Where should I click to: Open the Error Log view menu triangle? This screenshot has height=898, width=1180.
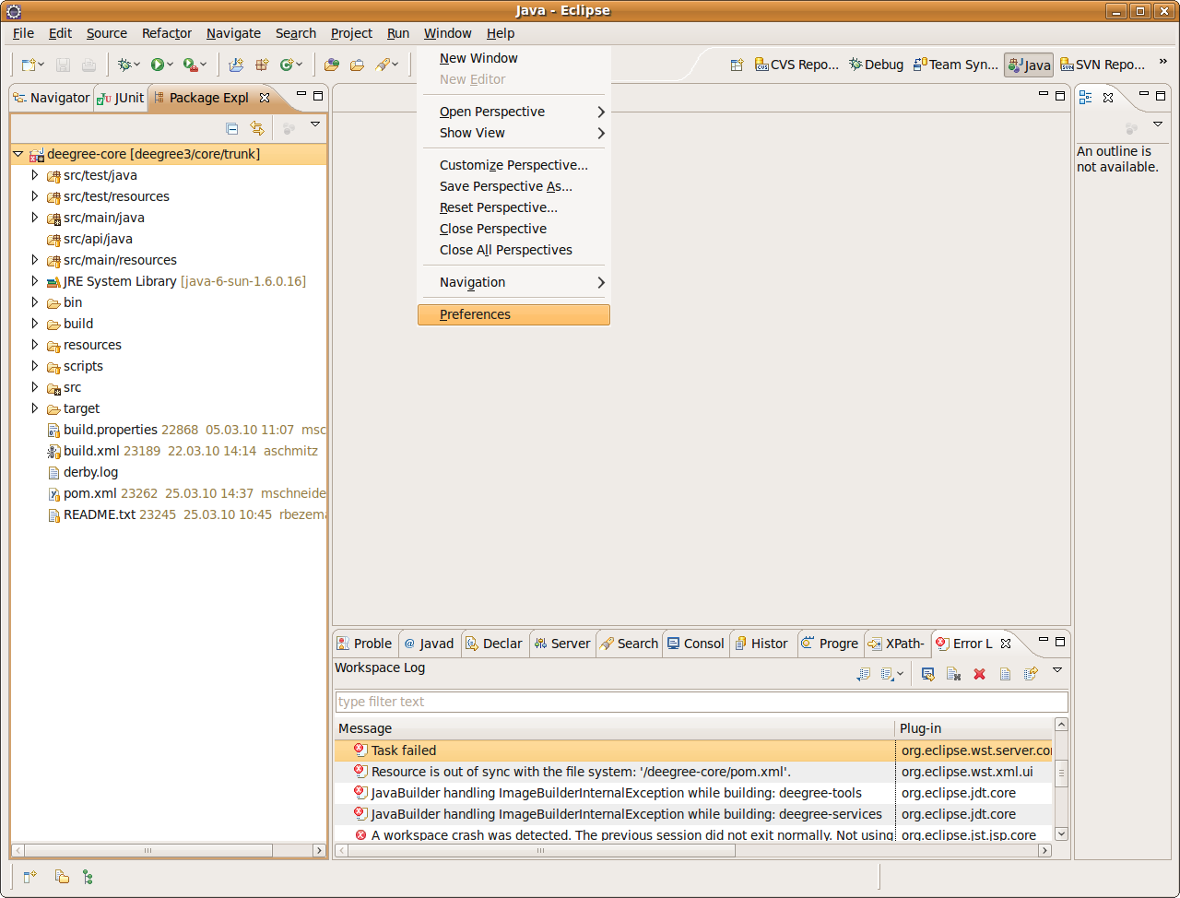1057,669
